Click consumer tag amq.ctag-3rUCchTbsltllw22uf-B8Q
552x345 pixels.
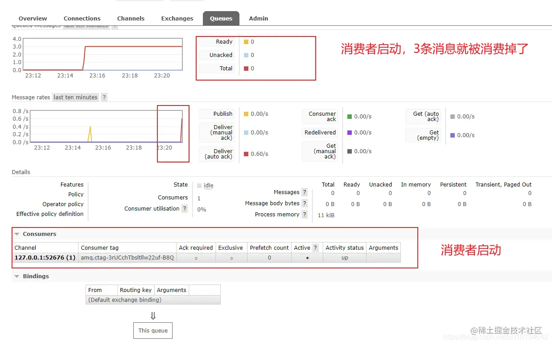pyautogui.click(x=127, y=257)
